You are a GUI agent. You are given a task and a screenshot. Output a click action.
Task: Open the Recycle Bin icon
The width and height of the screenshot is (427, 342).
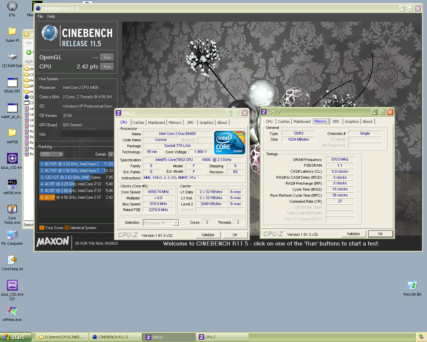(x=412, y=285)
